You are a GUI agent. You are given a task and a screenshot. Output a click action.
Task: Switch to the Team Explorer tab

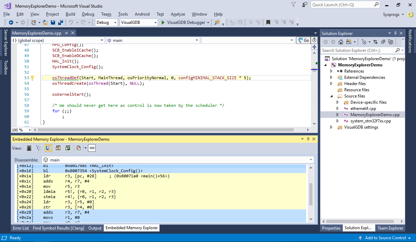tap(390, 228)
